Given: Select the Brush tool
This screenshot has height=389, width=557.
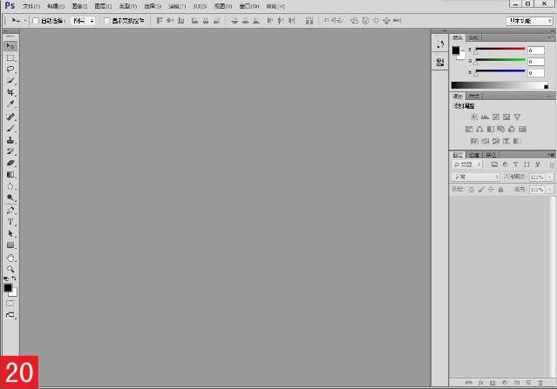Looking at the screenshot, I should [x=10, y=129].
